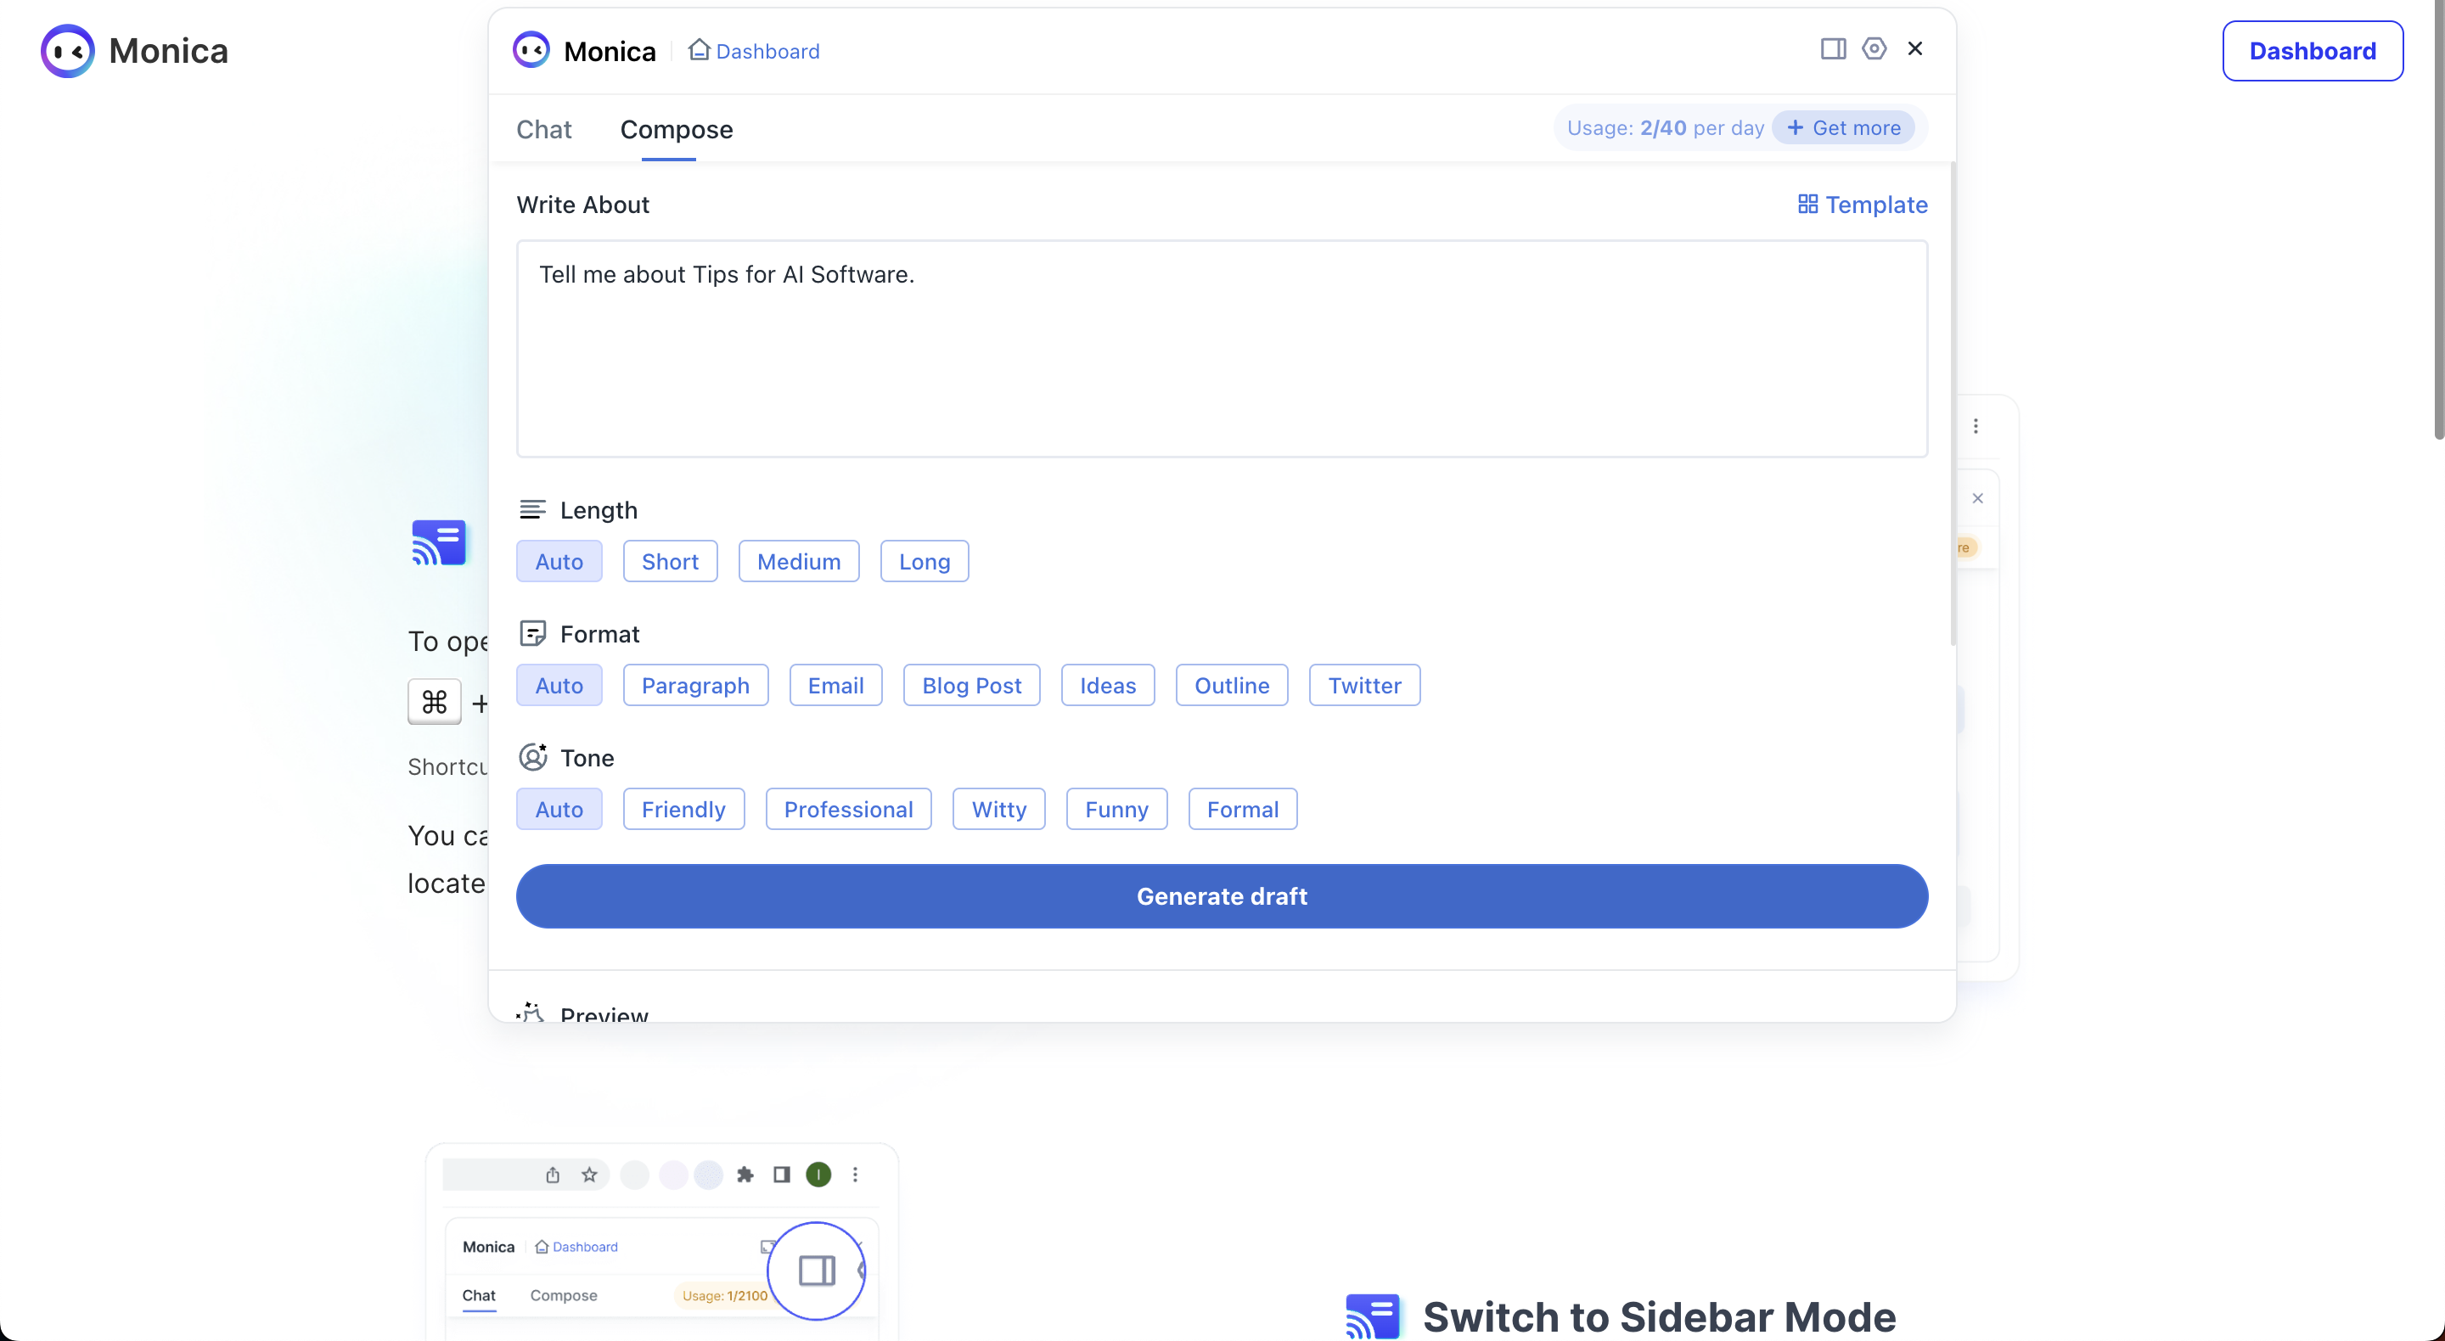Open the Dashboard button at page top right

[2312, 51]
